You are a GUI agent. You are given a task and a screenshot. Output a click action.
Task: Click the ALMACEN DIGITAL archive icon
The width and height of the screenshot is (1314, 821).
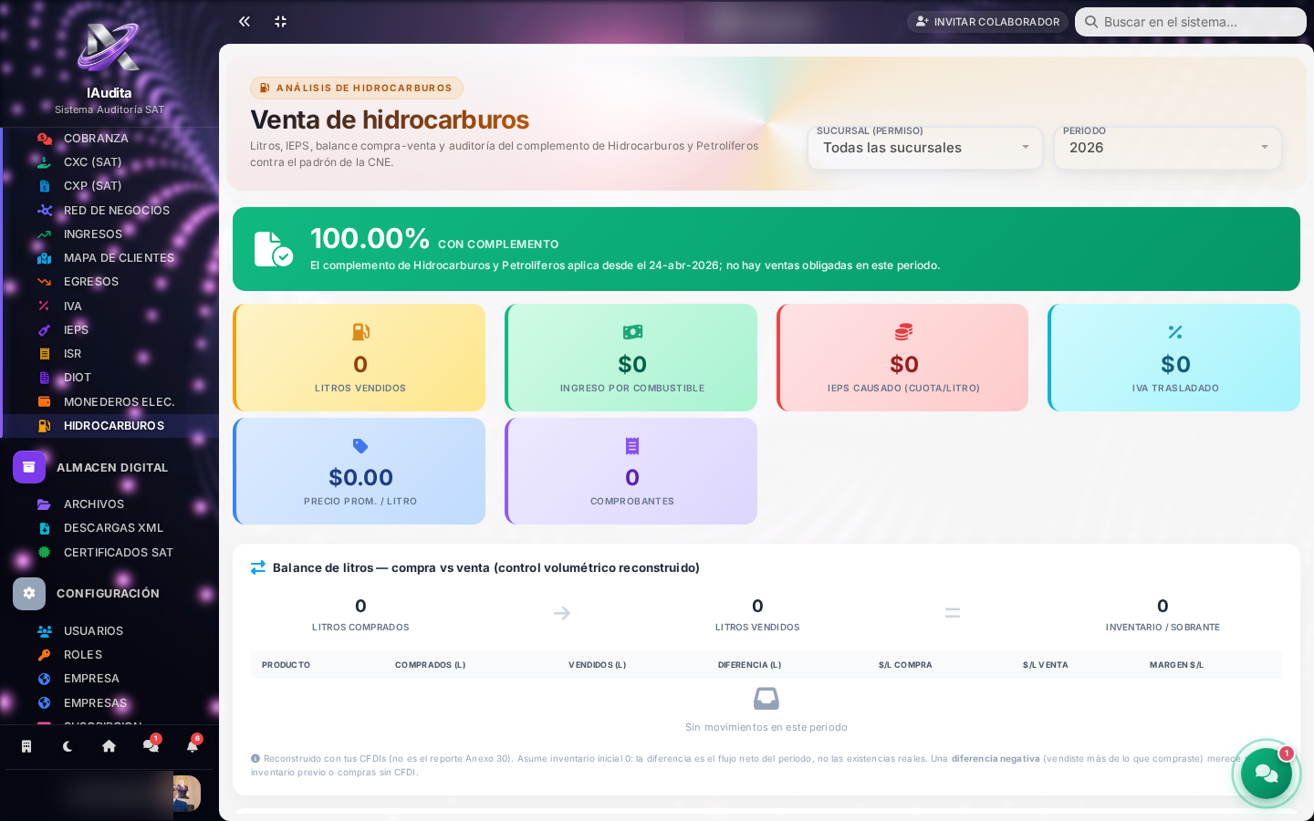29,467
